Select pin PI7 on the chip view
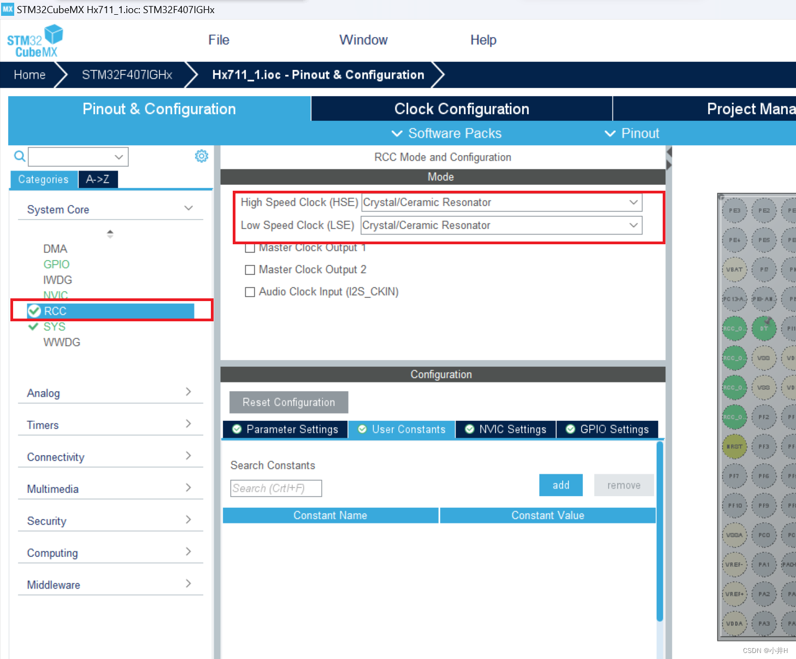796x659 pixels. pyautogui.click(x=764, y=269)
